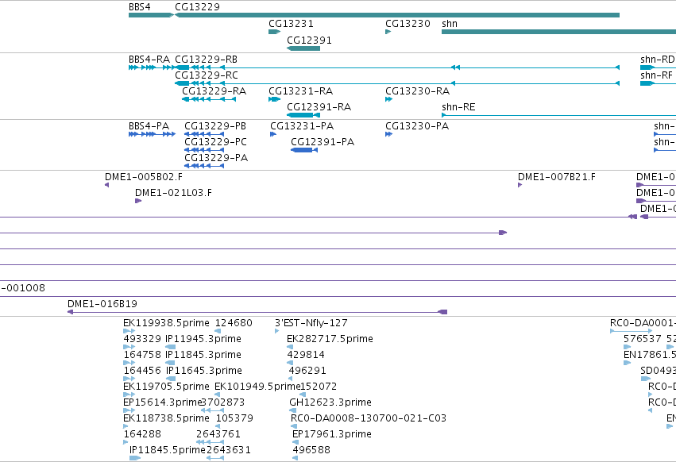Select EST 164456
The width and height of the screenshot is (676, 462).
tap(129, 379)
